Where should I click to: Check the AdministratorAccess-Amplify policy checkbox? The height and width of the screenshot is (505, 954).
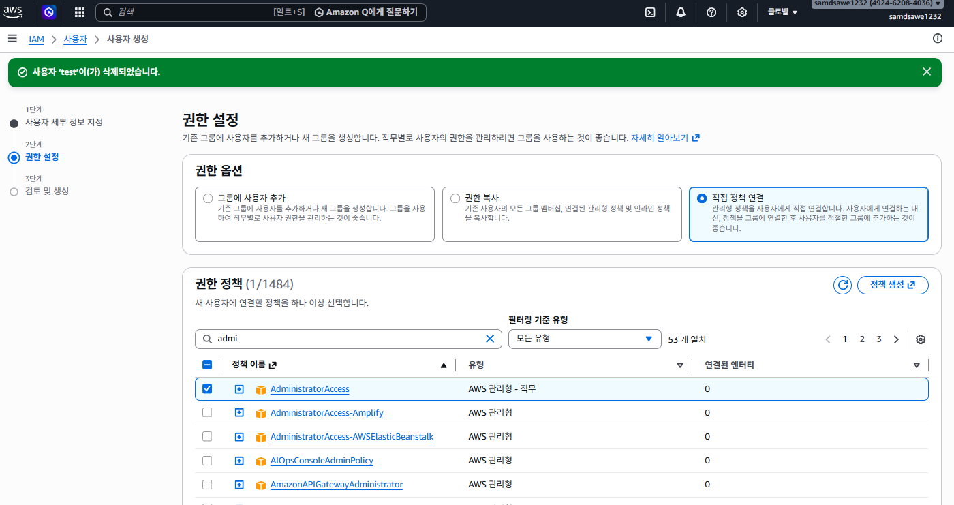[x=207, y=412]
